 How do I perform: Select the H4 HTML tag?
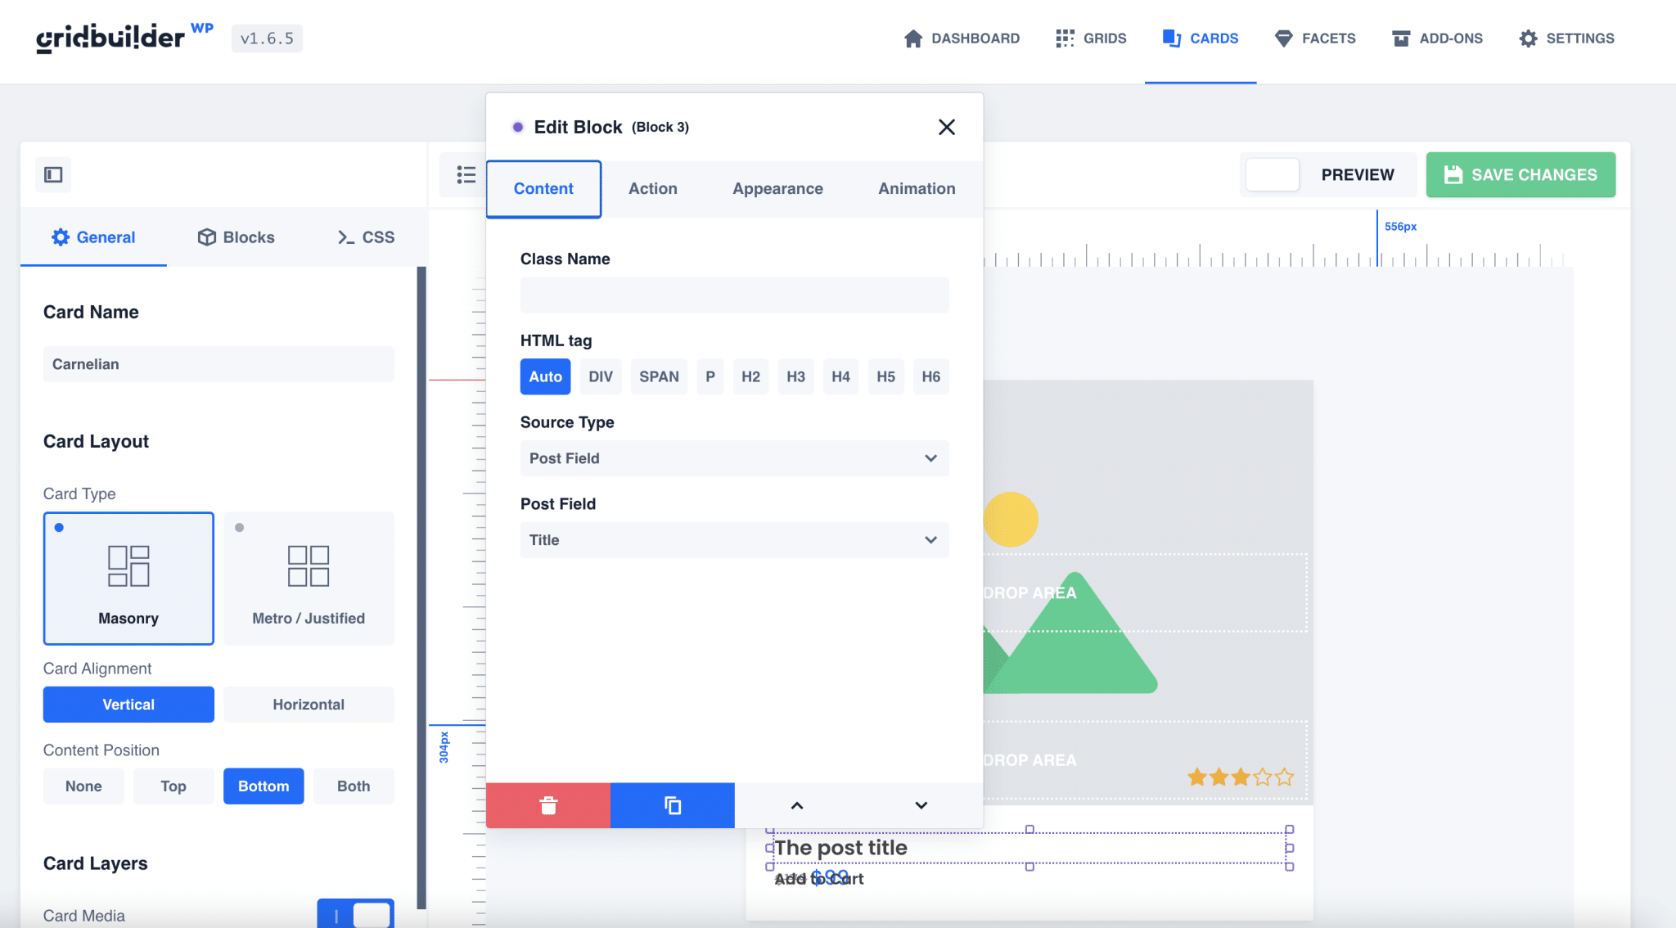pos(840,376)
